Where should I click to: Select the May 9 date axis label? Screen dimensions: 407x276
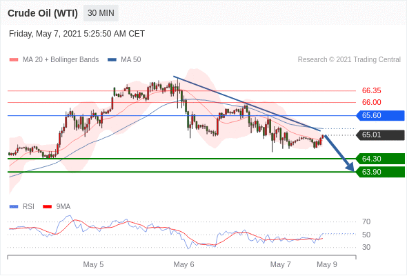327,264
